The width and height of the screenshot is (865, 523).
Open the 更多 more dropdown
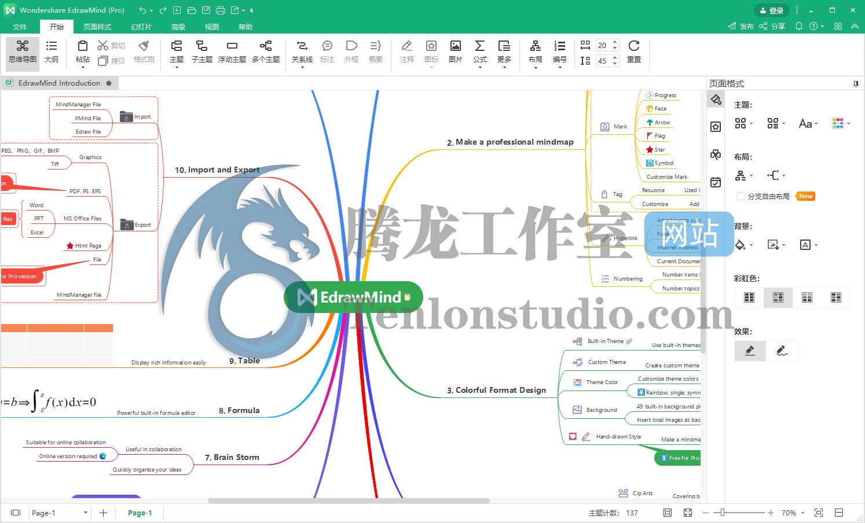pos(504,67)
